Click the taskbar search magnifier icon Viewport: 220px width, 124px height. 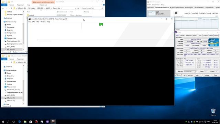(8, 122)
